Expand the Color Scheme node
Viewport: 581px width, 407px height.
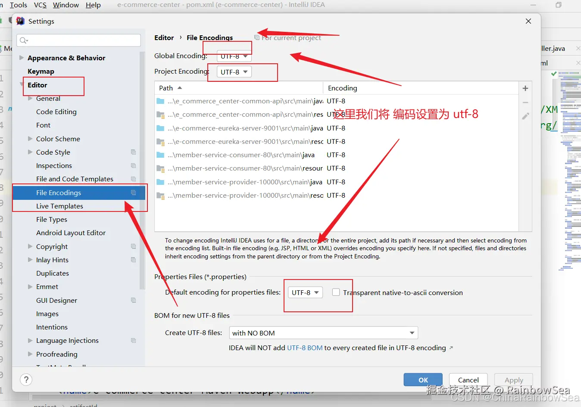[30, 139]
